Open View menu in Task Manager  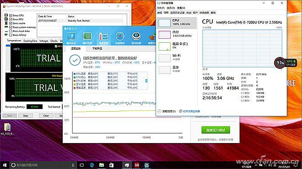pos(181,8)
